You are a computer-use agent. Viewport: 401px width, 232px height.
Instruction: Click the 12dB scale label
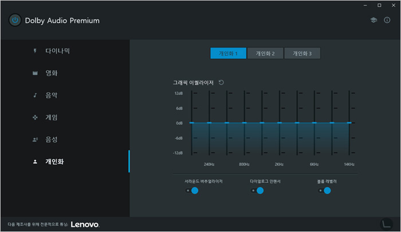coord(179,93)
